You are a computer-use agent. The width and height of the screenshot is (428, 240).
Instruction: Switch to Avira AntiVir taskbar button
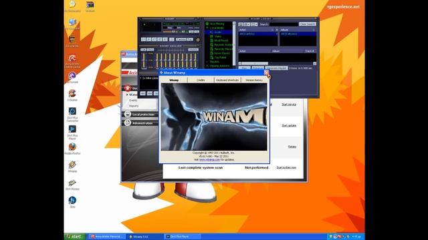[x=107, y=237]
